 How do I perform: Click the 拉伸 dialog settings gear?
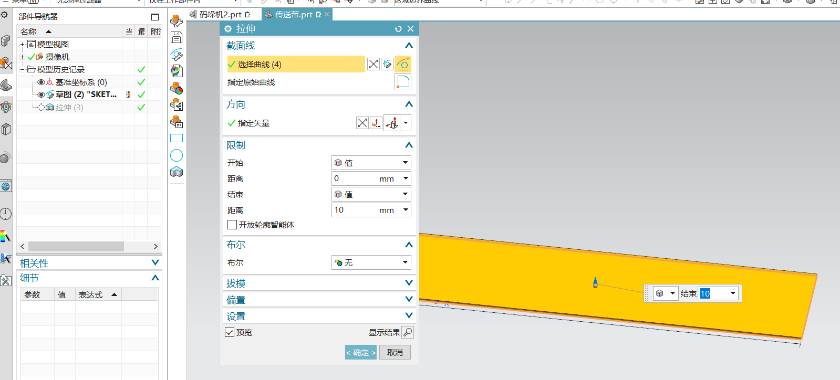[x=228, y=29]
